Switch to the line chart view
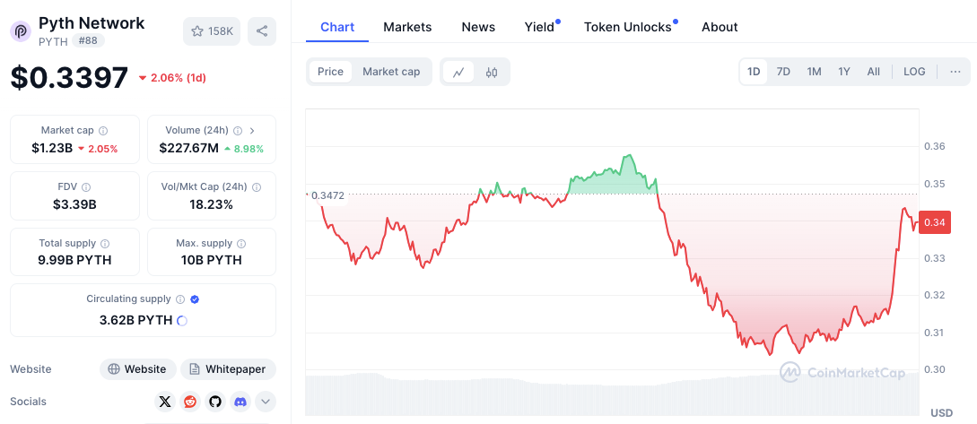 tap(458, 72)
